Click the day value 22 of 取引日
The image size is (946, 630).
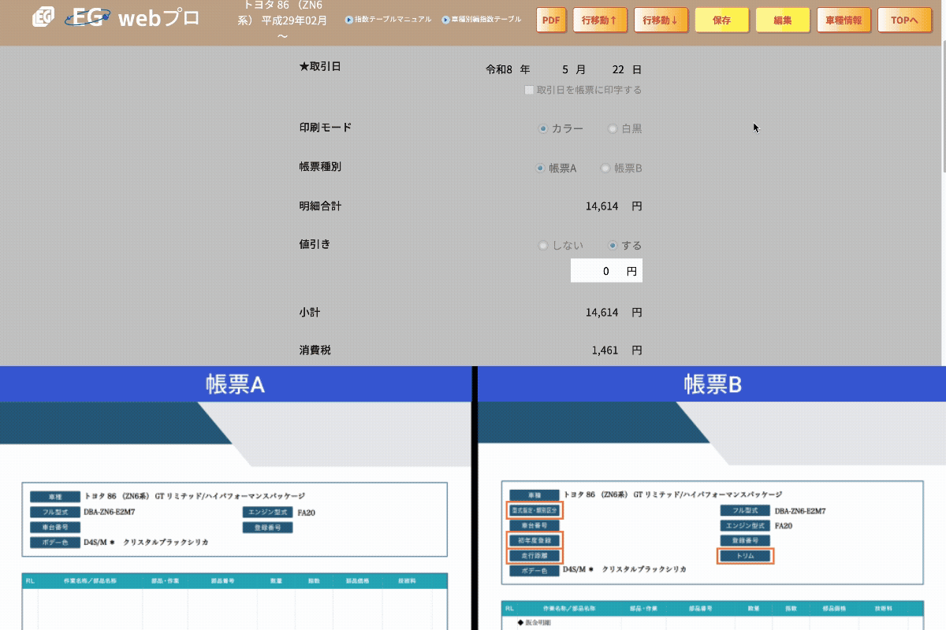point(618,69)
